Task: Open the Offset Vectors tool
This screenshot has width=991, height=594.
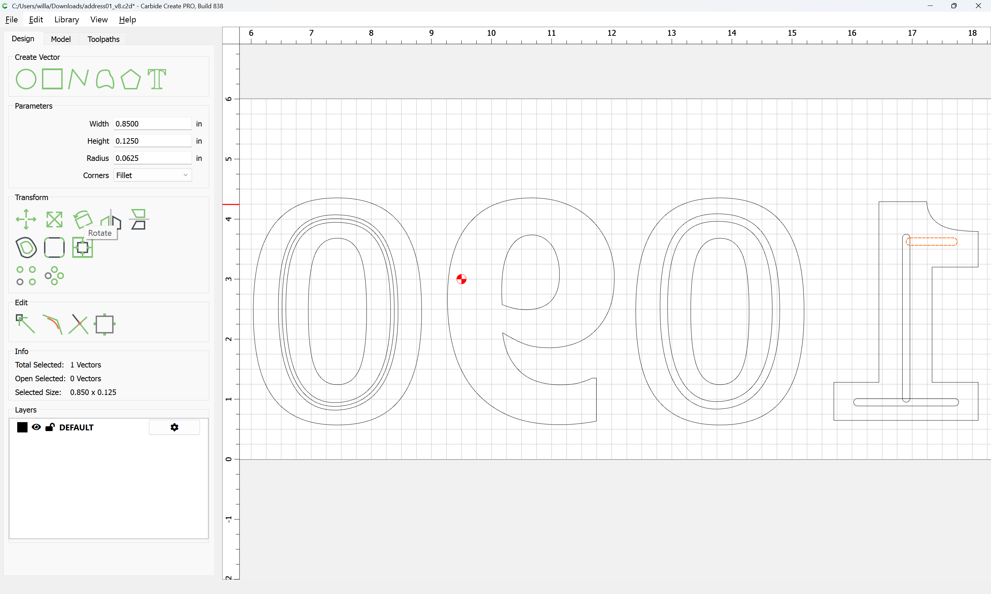Action: (26, 247)
